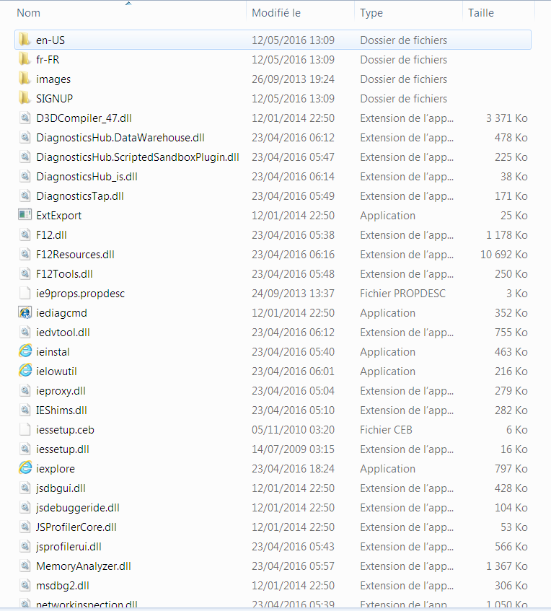Click the JSProfilerCore.dll file icon
Viewport: 551px width, 611px height.
pyautogui.click(x=25, y=527)
